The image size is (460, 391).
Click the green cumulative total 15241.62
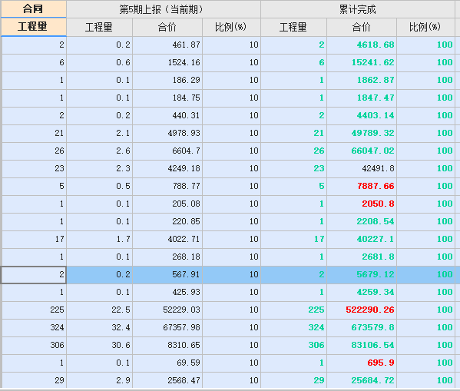362,62
